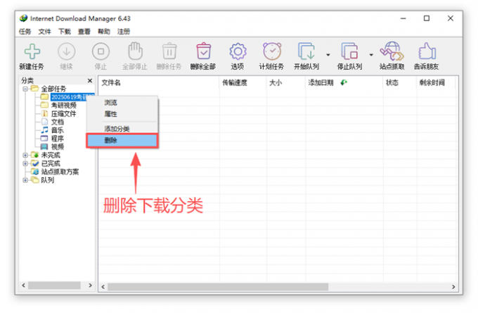The image size is (478, 313).
Task: Open the 计划任务 clock icon
Action: pyautogui.click(x=272, y=51)
